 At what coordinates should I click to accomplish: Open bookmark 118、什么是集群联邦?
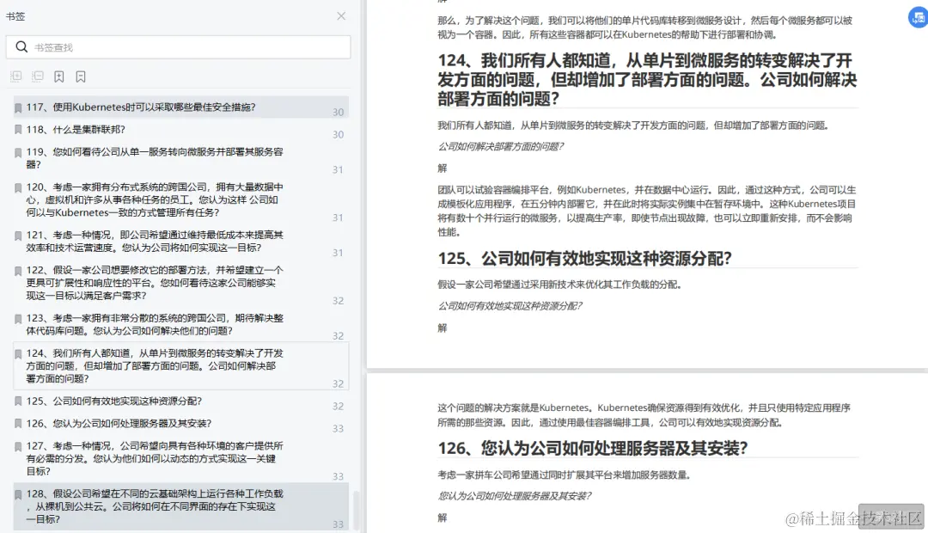click(180, 130)
